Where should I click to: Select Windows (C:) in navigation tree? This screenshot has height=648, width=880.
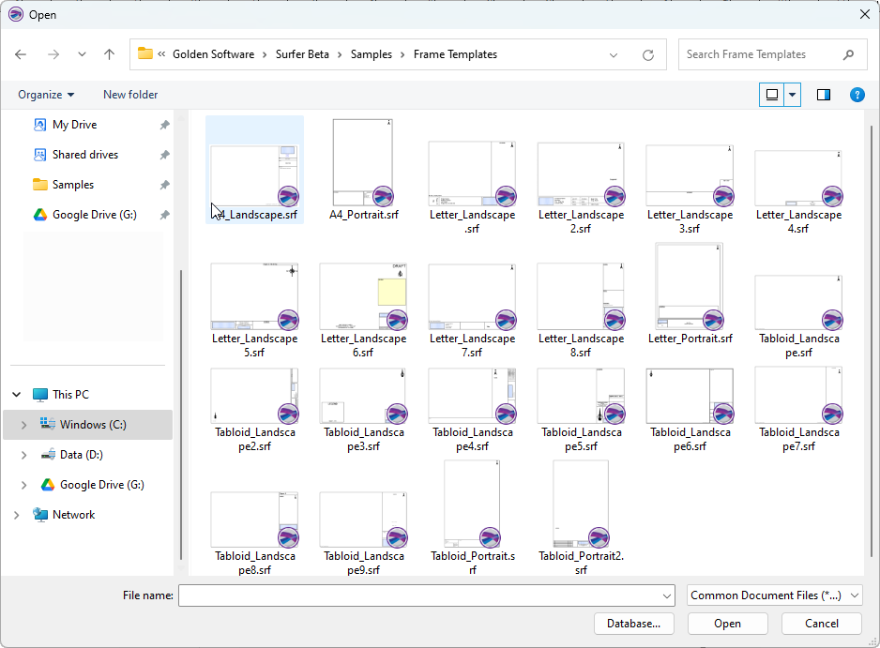click(93, 425)
